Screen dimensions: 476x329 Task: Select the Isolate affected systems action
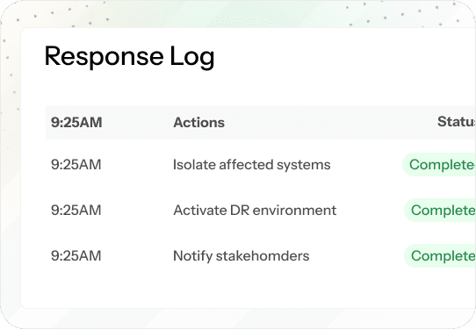click(252, 165)
